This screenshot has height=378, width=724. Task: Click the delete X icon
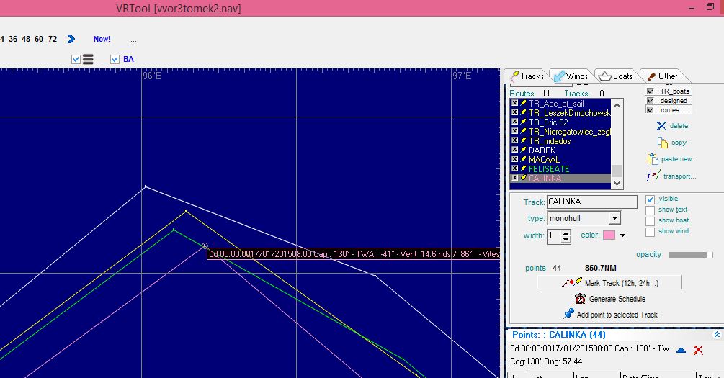click(661, 126)
